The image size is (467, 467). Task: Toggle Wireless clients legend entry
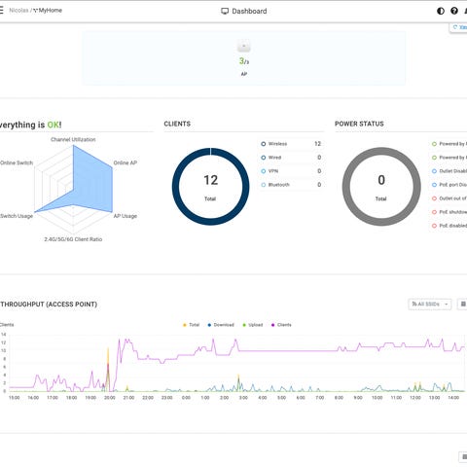pyautogui.click(x=291, y=144)
